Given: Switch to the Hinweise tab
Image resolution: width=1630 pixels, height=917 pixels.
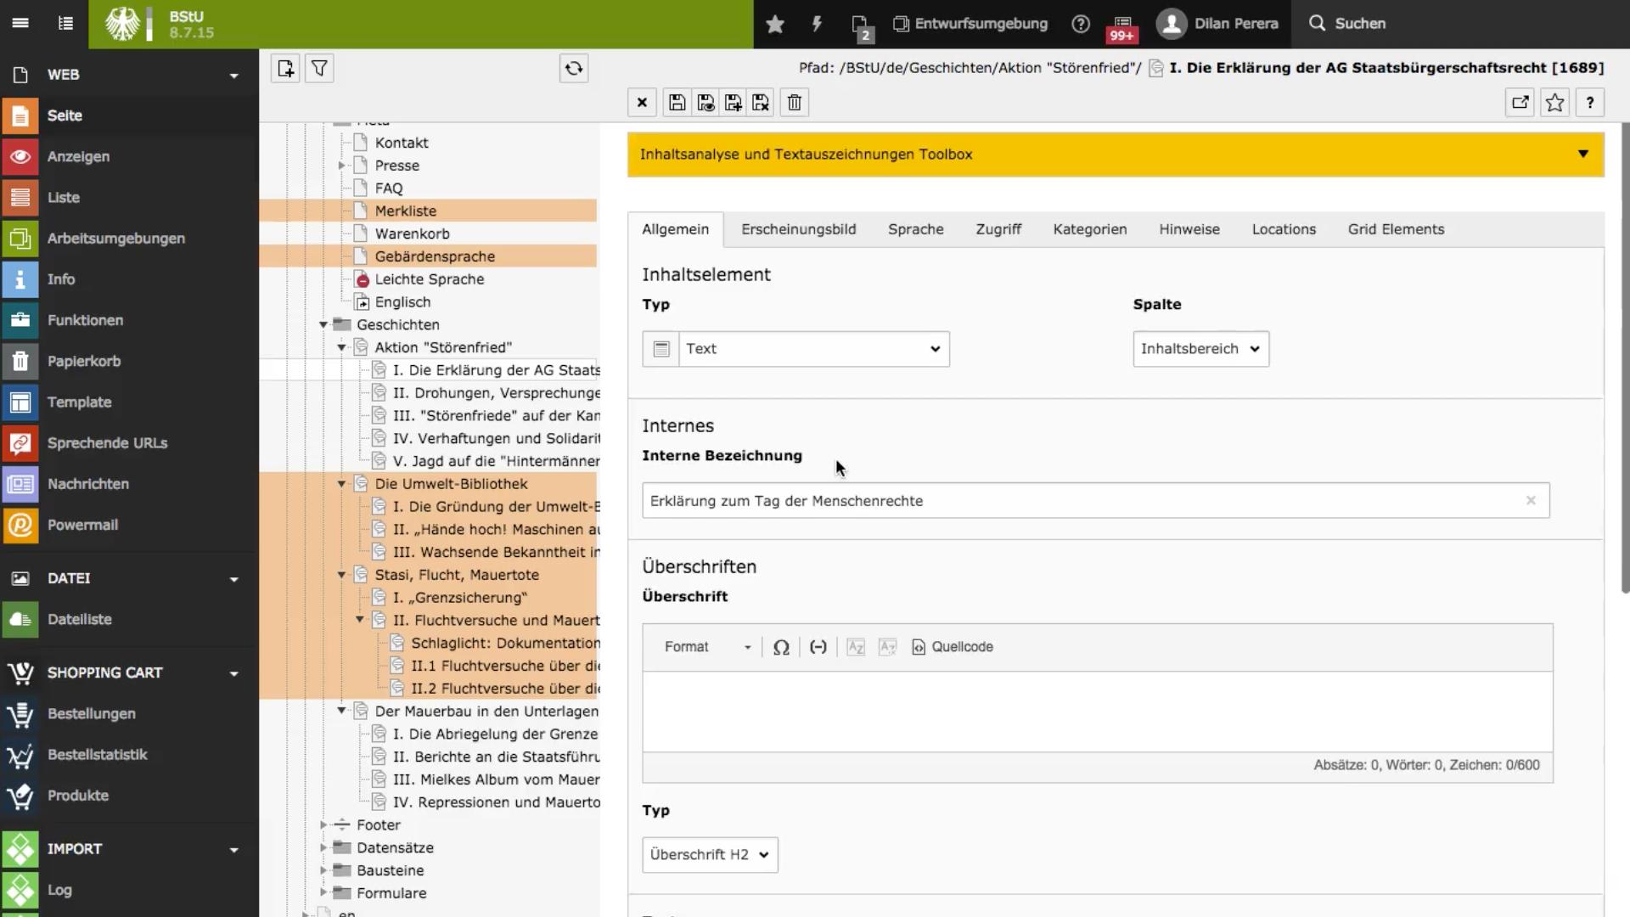Looking at the screenshot, I should (x=1189, y=229).
